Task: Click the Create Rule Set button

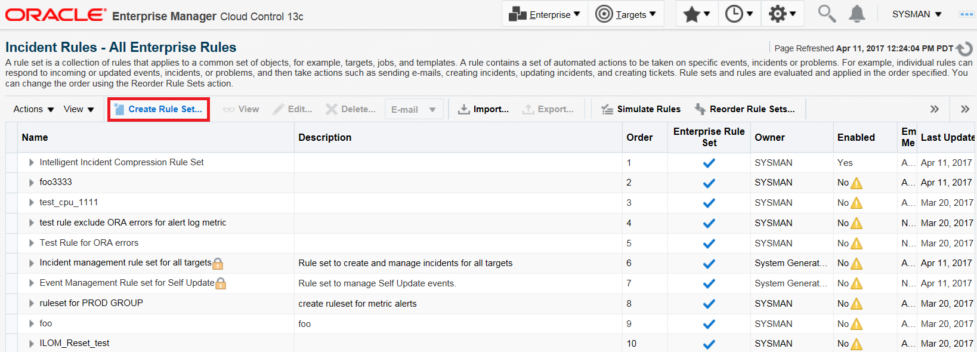Action: [x=159, y=109]
